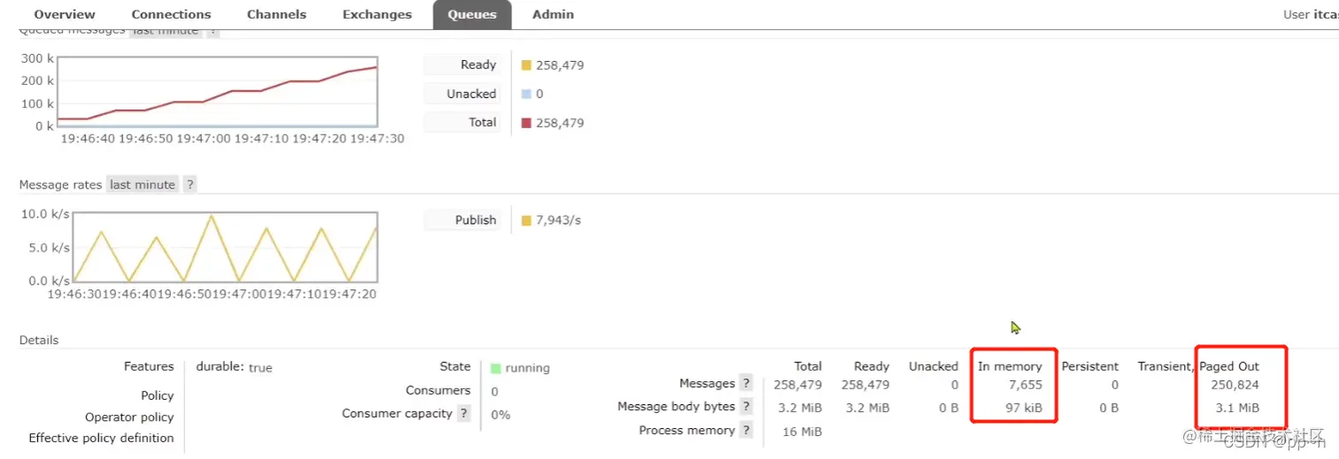Screen dimensions: 1339x459
Task: Click the help icon beside Message rates
Action: coord(190,185)
